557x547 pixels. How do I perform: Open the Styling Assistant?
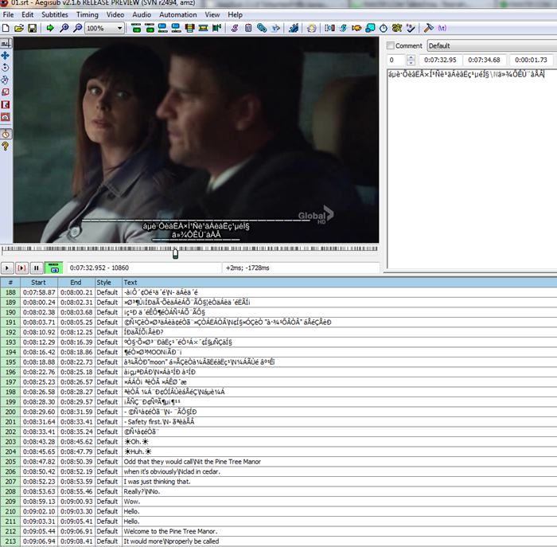coord(343,28)
